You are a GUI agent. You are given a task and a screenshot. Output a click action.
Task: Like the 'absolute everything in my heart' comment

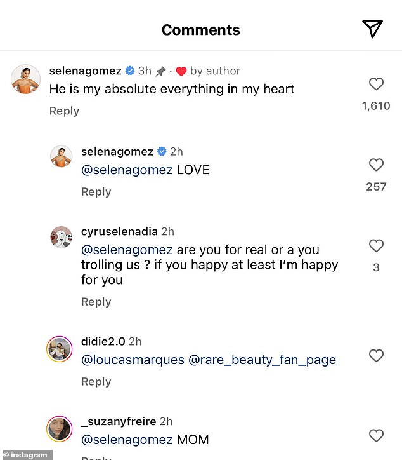coord(376,84)
